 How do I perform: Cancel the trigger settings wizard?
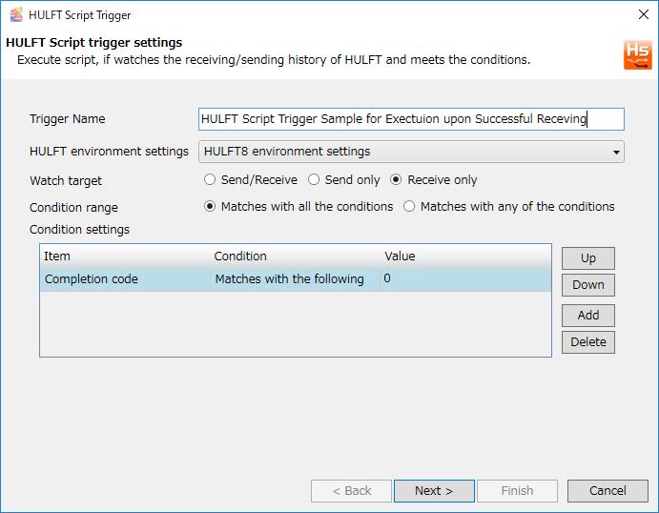pyautogui.click(x=608, y=491)
